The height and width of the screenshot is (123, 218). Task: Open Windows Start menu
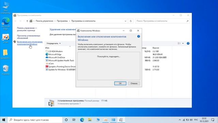click(x=4, y=120)
